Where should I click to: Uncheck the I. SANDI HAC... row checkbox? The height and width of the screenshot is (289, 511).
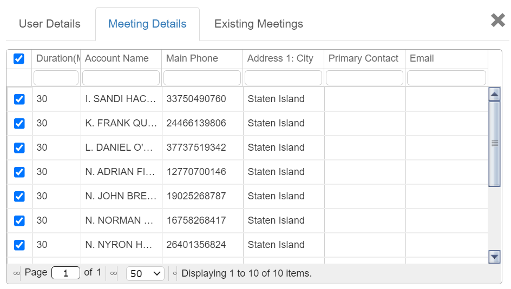[x=19, y=99]
